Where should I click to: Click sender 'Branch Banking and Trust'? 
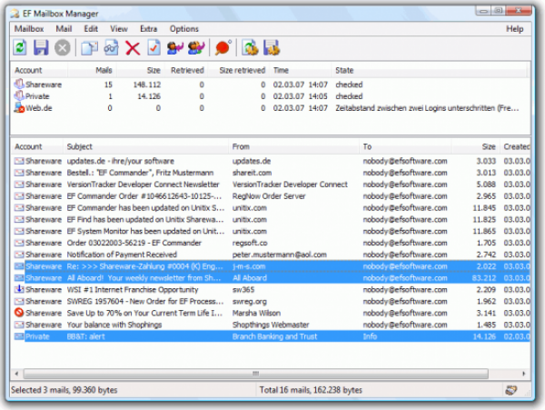coord(274,336)
